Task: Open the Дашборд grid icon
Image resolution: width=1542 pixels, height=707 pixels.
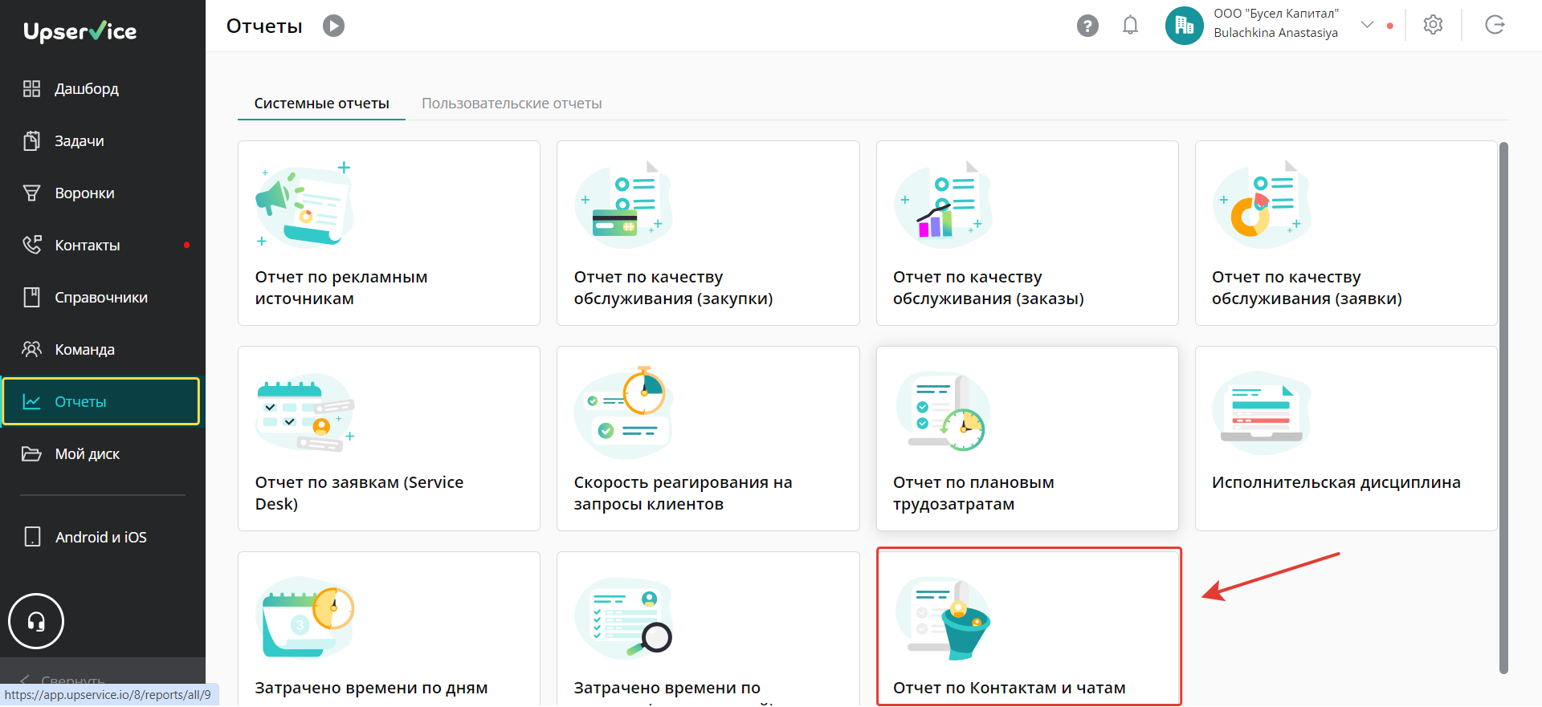Action: coord(31,89)
